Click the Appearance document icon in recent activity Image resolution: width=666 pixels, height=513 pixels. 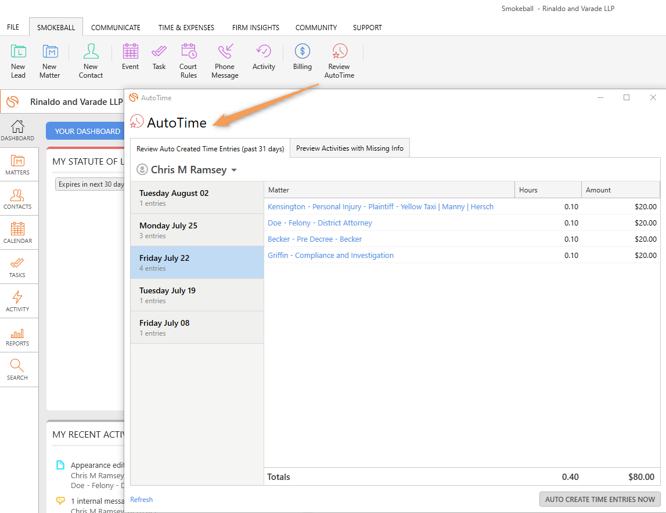pos(60,465)
